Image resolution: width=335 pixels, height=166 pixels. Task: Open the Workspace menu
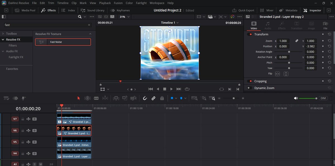[157, 3]
